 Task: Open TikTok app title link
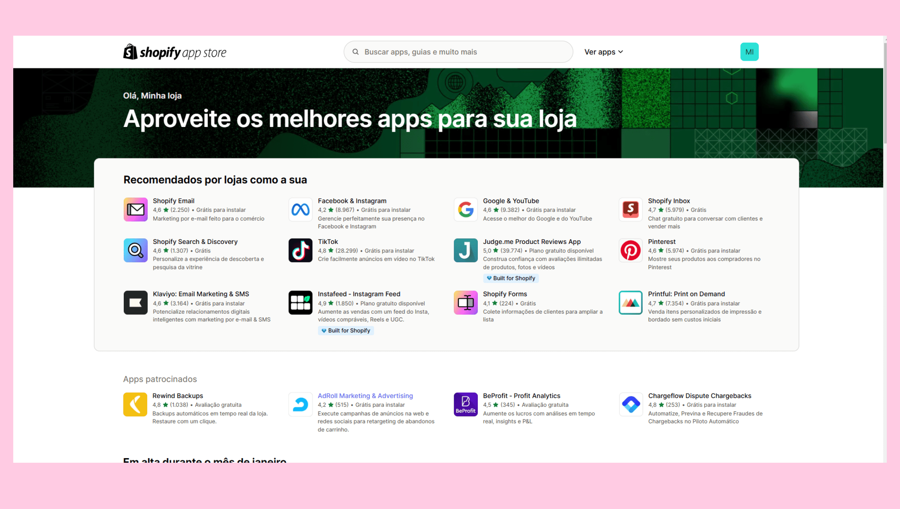pos(328,242)
